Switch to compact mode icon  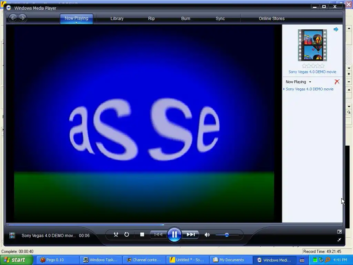tap(340, 240)
